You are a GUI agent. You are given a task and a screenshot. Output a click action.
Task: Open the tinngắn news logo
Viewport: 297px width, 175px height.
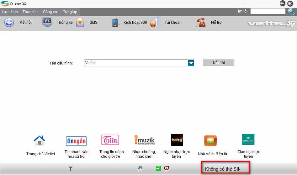(76, 141)
